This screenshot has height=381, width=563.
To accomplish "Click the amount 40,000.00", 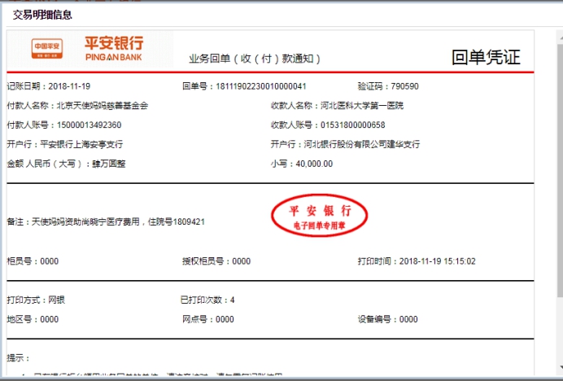I will (314, 164).
